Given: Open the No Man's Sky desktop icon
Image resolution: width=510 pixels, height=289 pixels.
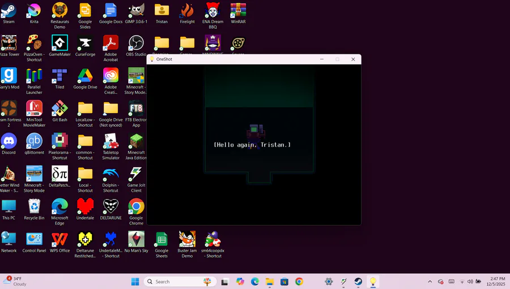Looking at the screenshot, I should [136, 242].
